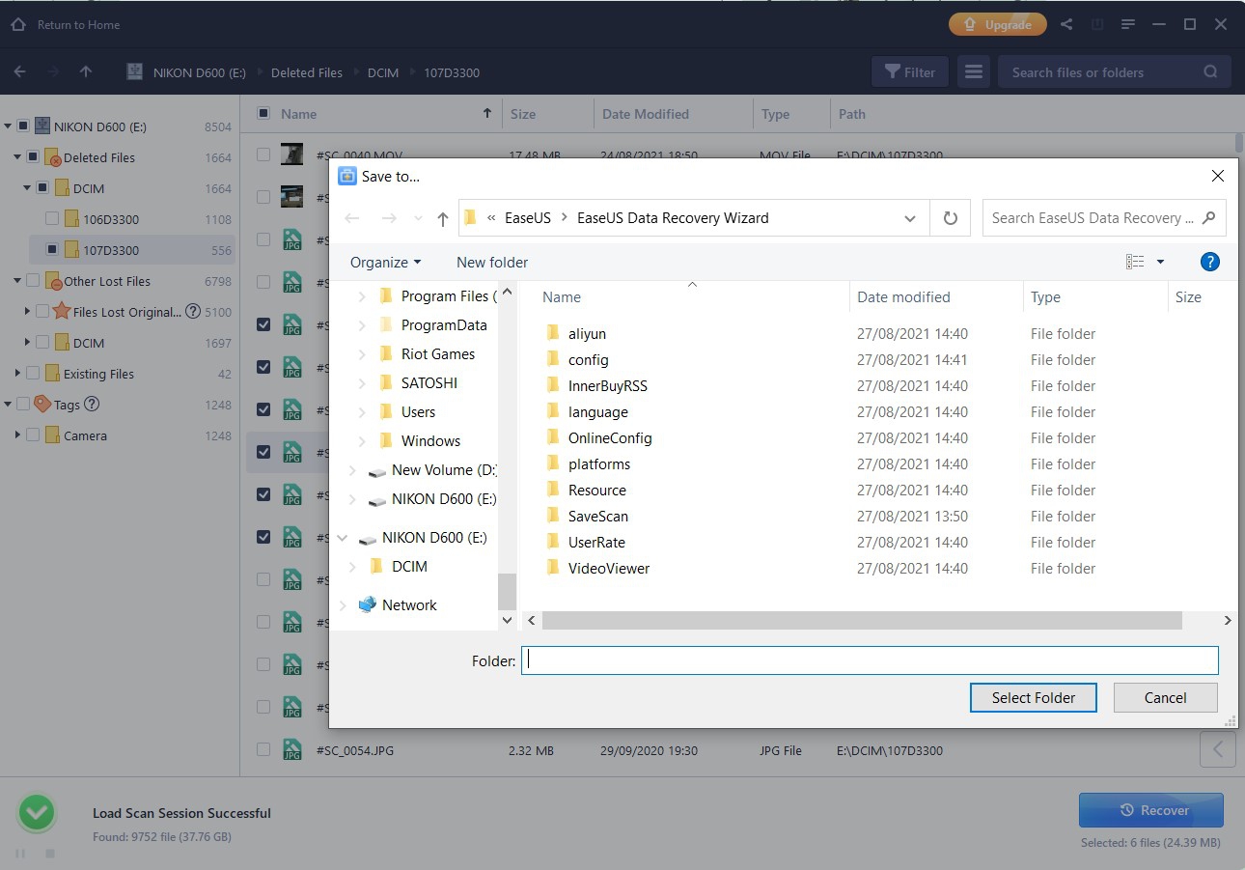Screen dimensions: 1245x870
Task: Check the Camera tag checkbox
Action: [x=33, y=435]
